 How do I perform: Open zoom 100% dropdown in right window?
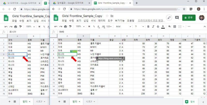[x=80, y=27]
